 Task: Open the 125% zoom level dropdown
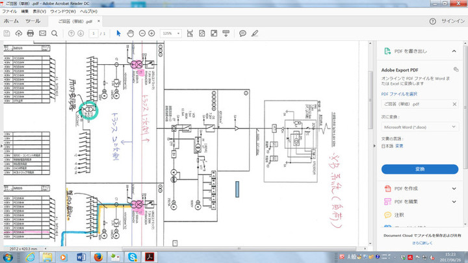coord(171,33)
